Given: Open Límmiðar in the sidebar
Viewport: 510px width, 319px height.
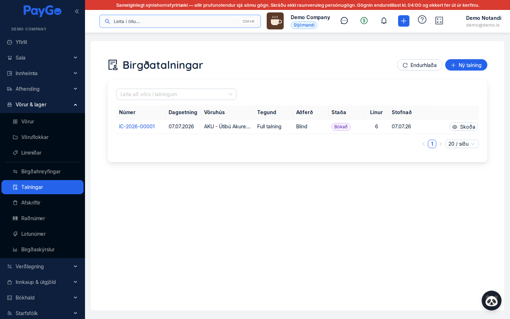Looking at the screenshot, I should pos(42,153).
